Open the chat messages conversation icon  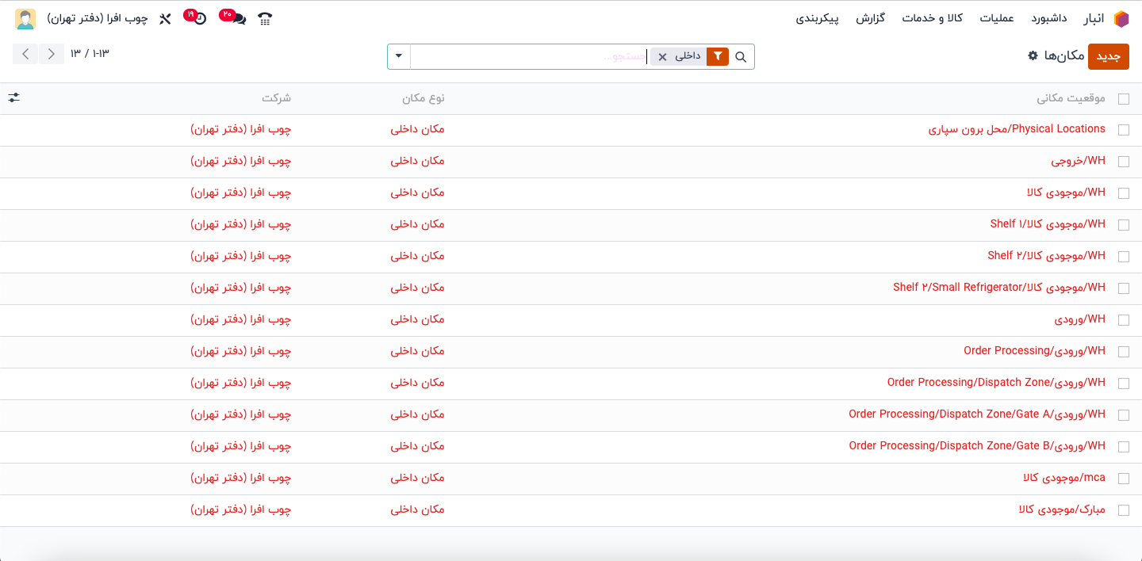[x=237, y=19]
